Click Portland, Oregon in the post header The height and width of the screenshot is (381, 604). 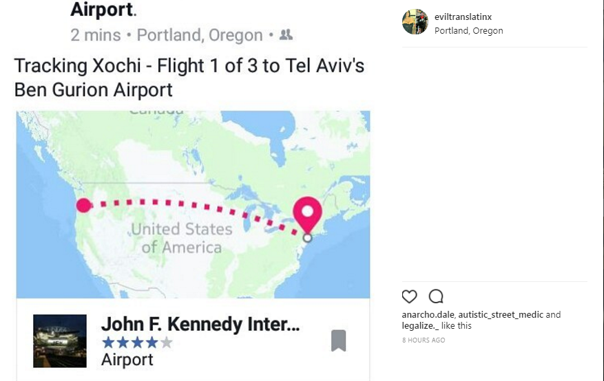200,35
